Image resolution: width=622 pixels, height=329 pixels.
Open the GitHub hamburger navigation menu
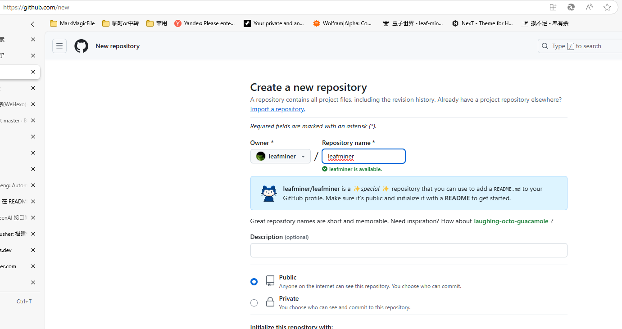[59, 46]
